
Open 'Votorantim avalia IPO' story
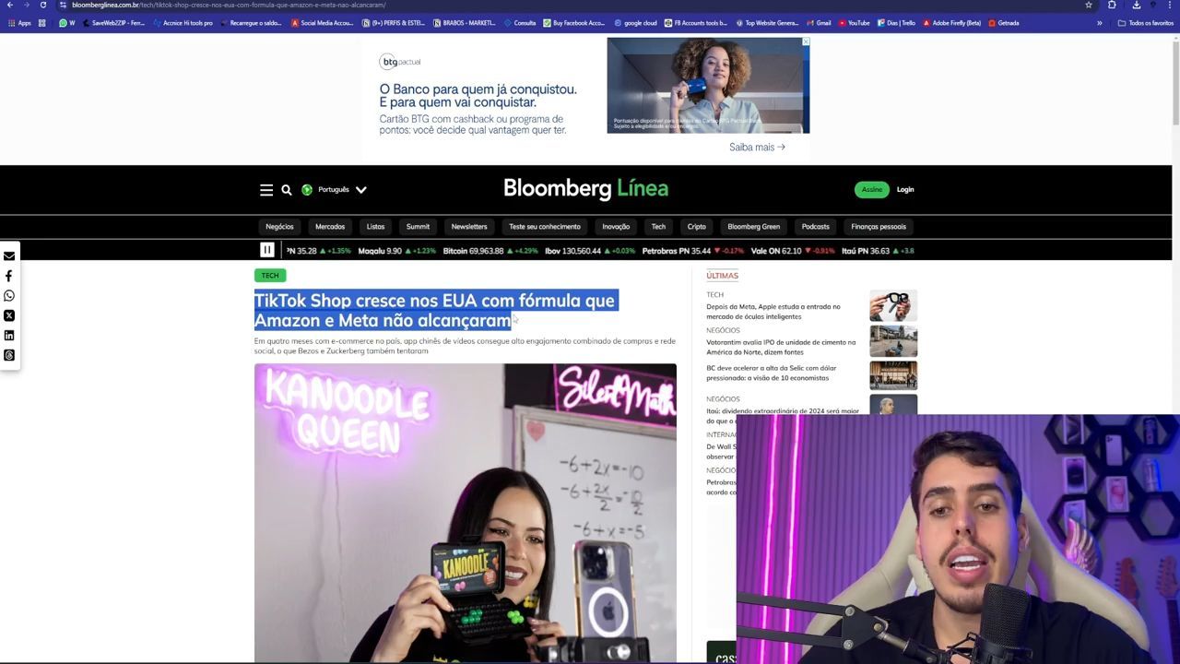pos(781,347)
